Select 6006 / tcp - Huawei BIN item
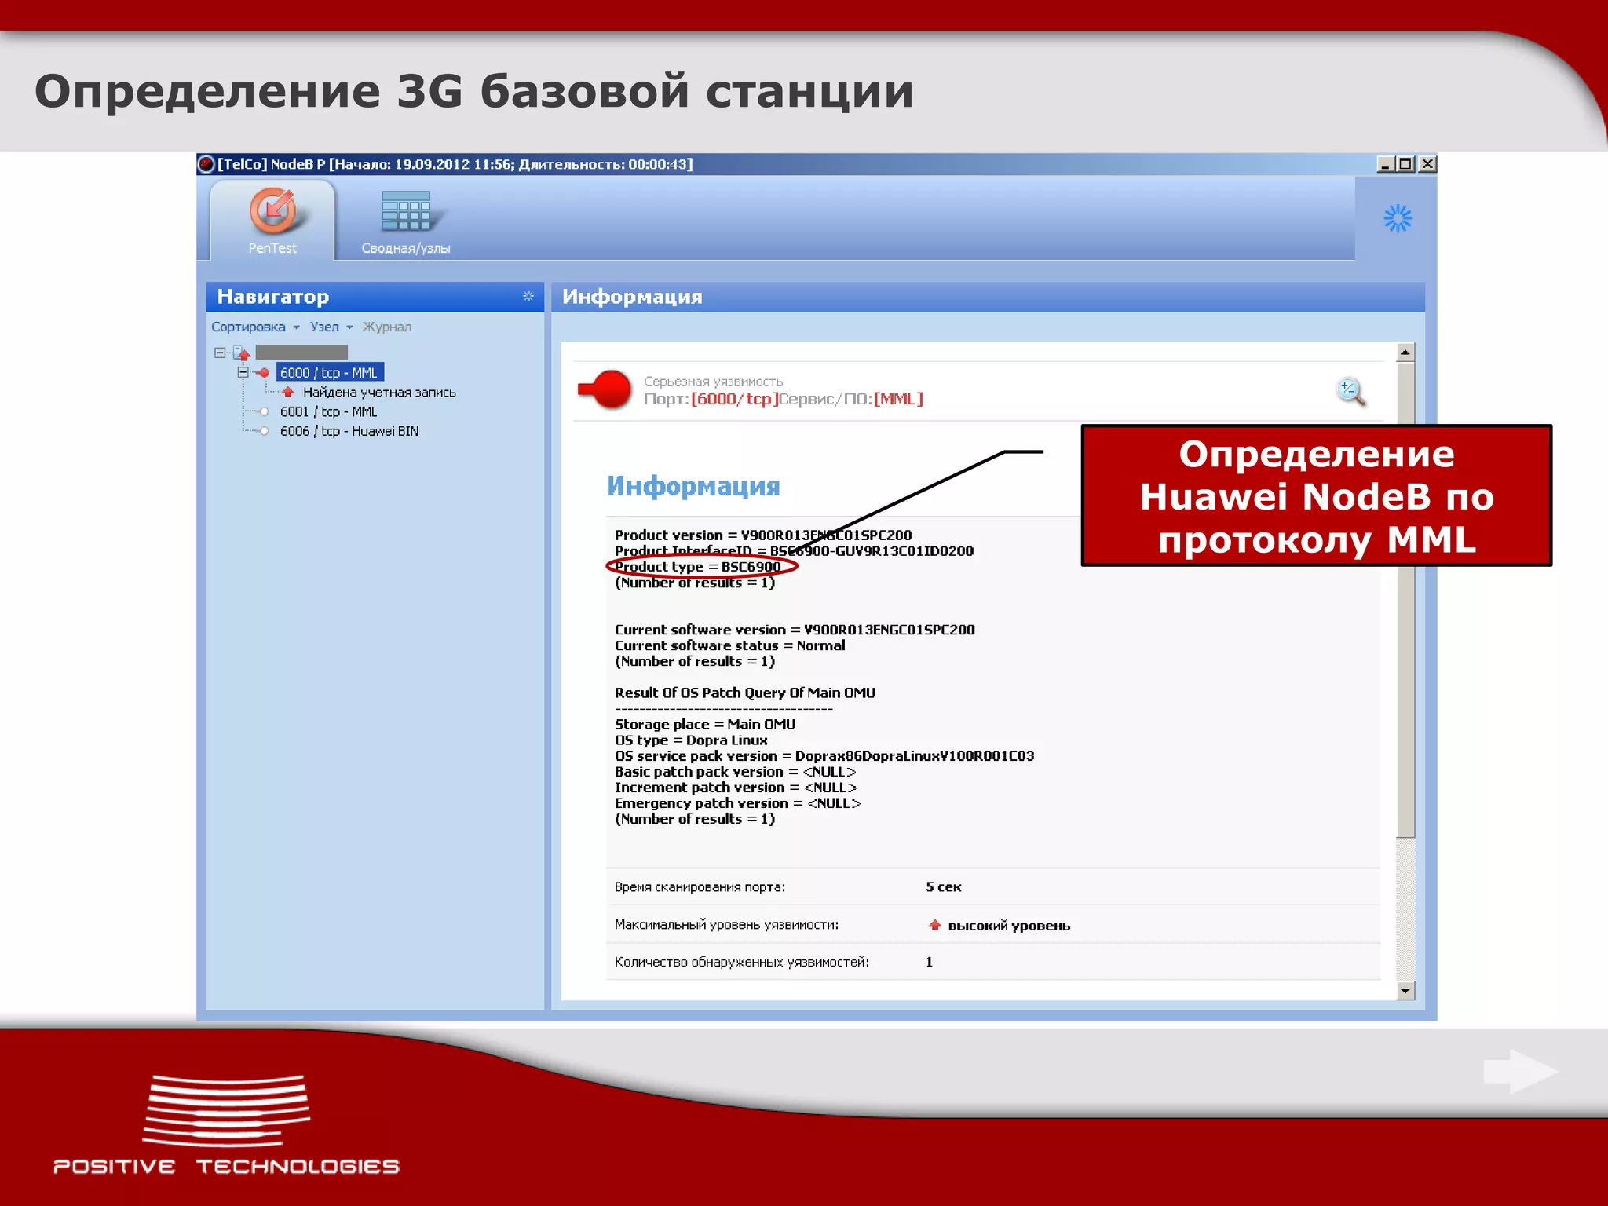Viewport: 1608px width, 1206px height. pyautogui.click(x=349, y=431)
